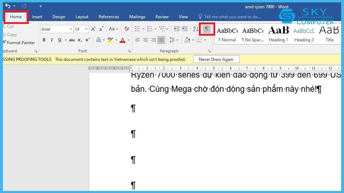Increase font size with Grow Font icon

93,29
